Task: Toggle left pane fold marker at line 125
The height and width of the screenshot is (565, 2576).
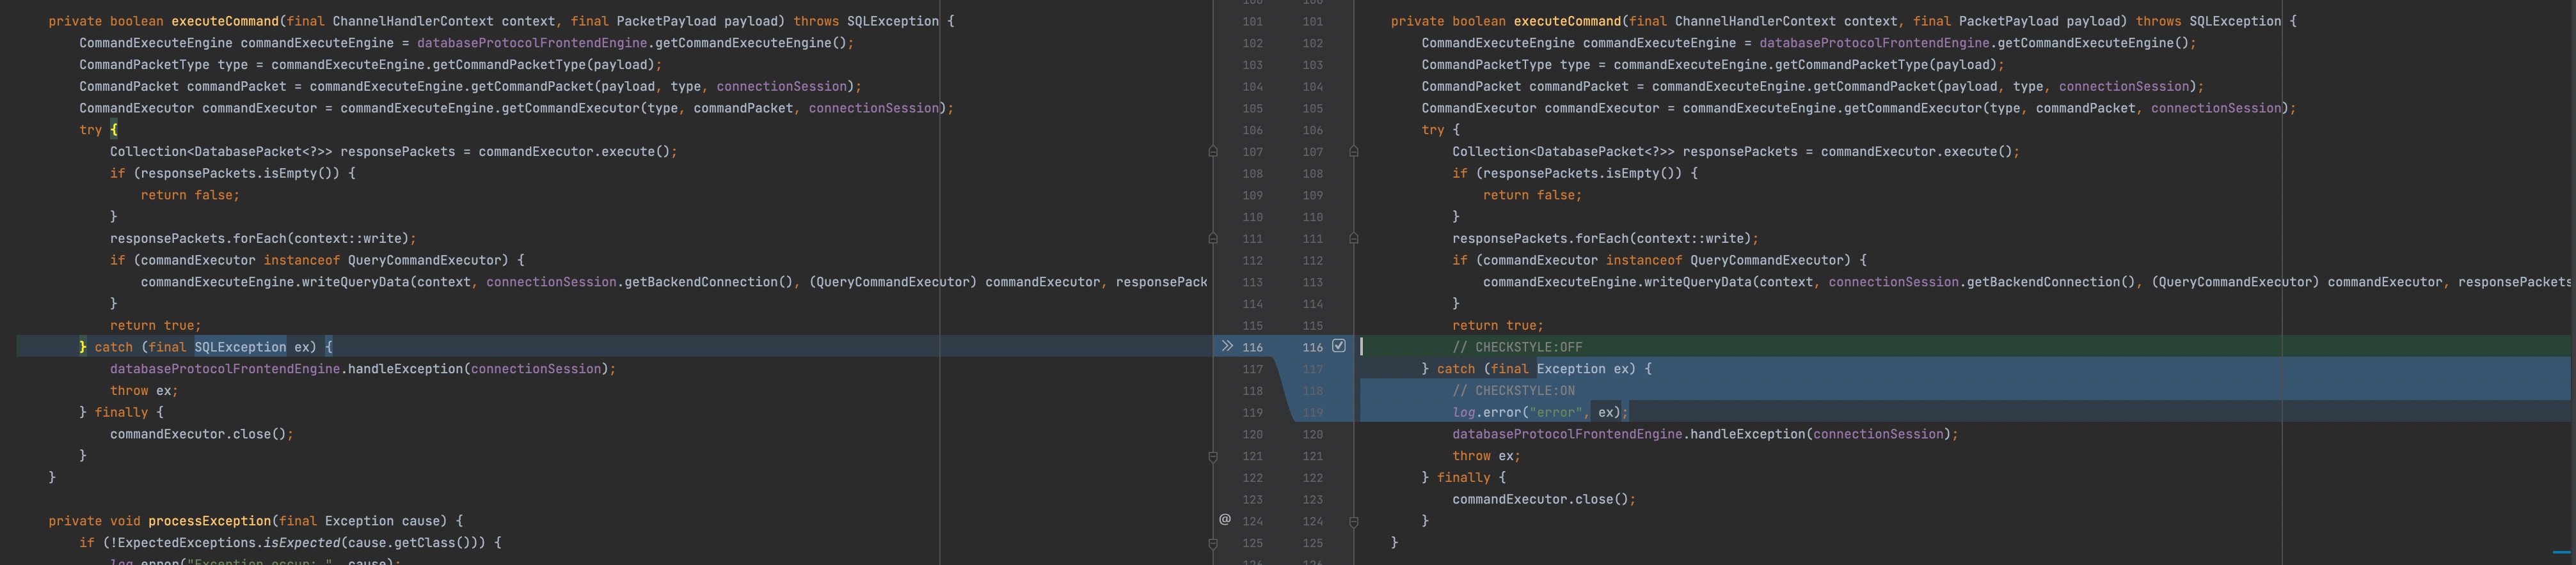Action: point(1213,543)
